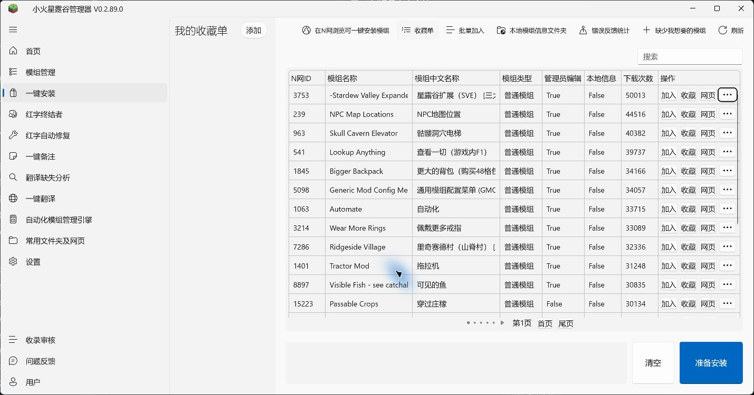Screen dimensions: 754x395
Task: Select 拖拉机 Chinese name cell
Action: 456,266
